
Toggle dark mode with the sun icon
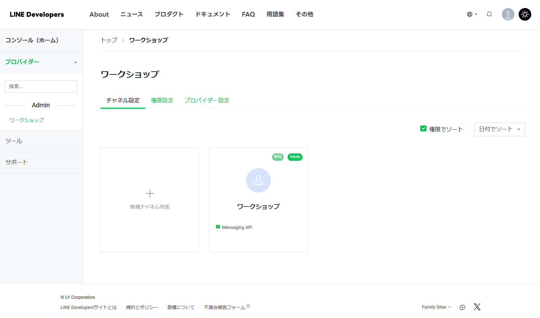(525, 14)
